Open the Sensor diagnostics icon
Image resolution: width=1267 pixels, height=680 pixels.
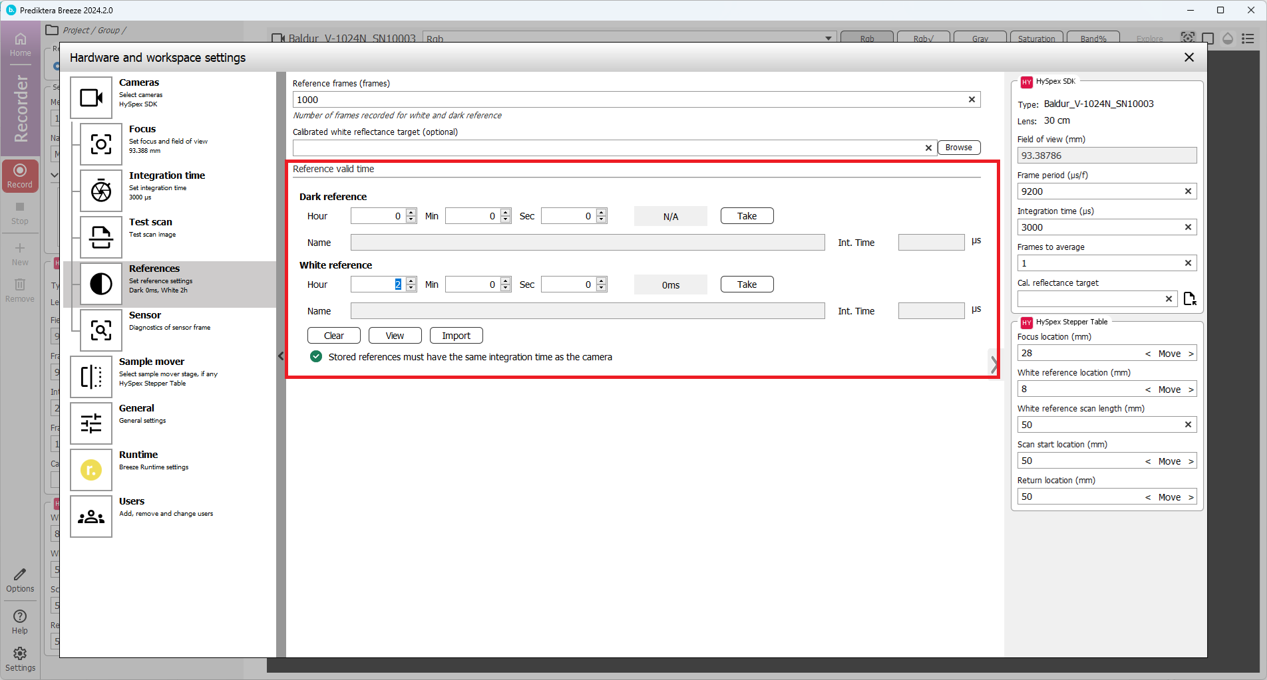pos(101,330)
